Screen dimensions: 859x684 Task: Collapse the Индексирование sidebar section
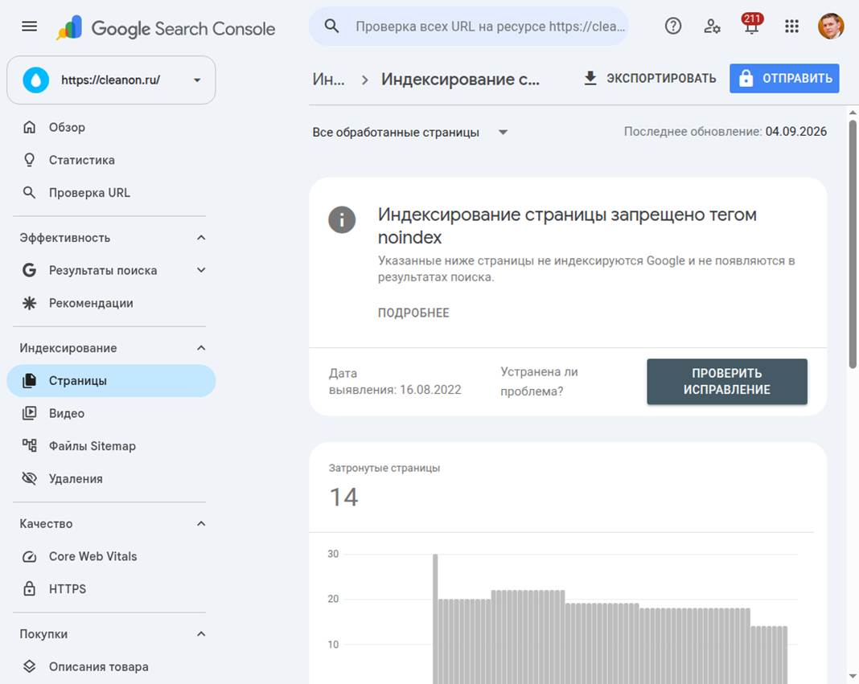[201, 348]
